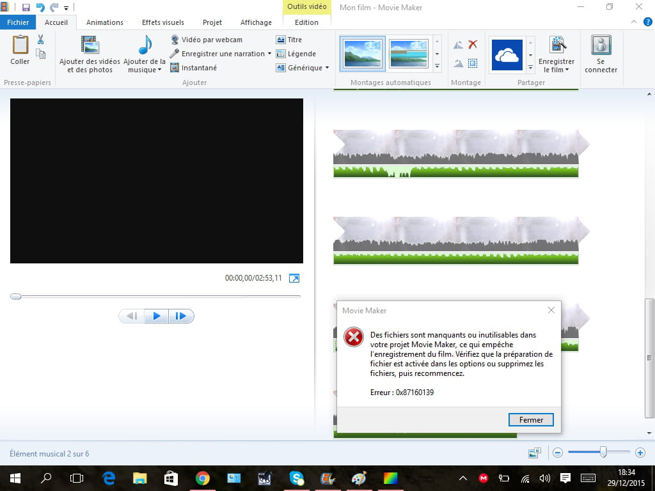Screen dimensions: 655x491
Task: Click Ajouter des vidéos et des photos
Action: coord(90,54)
